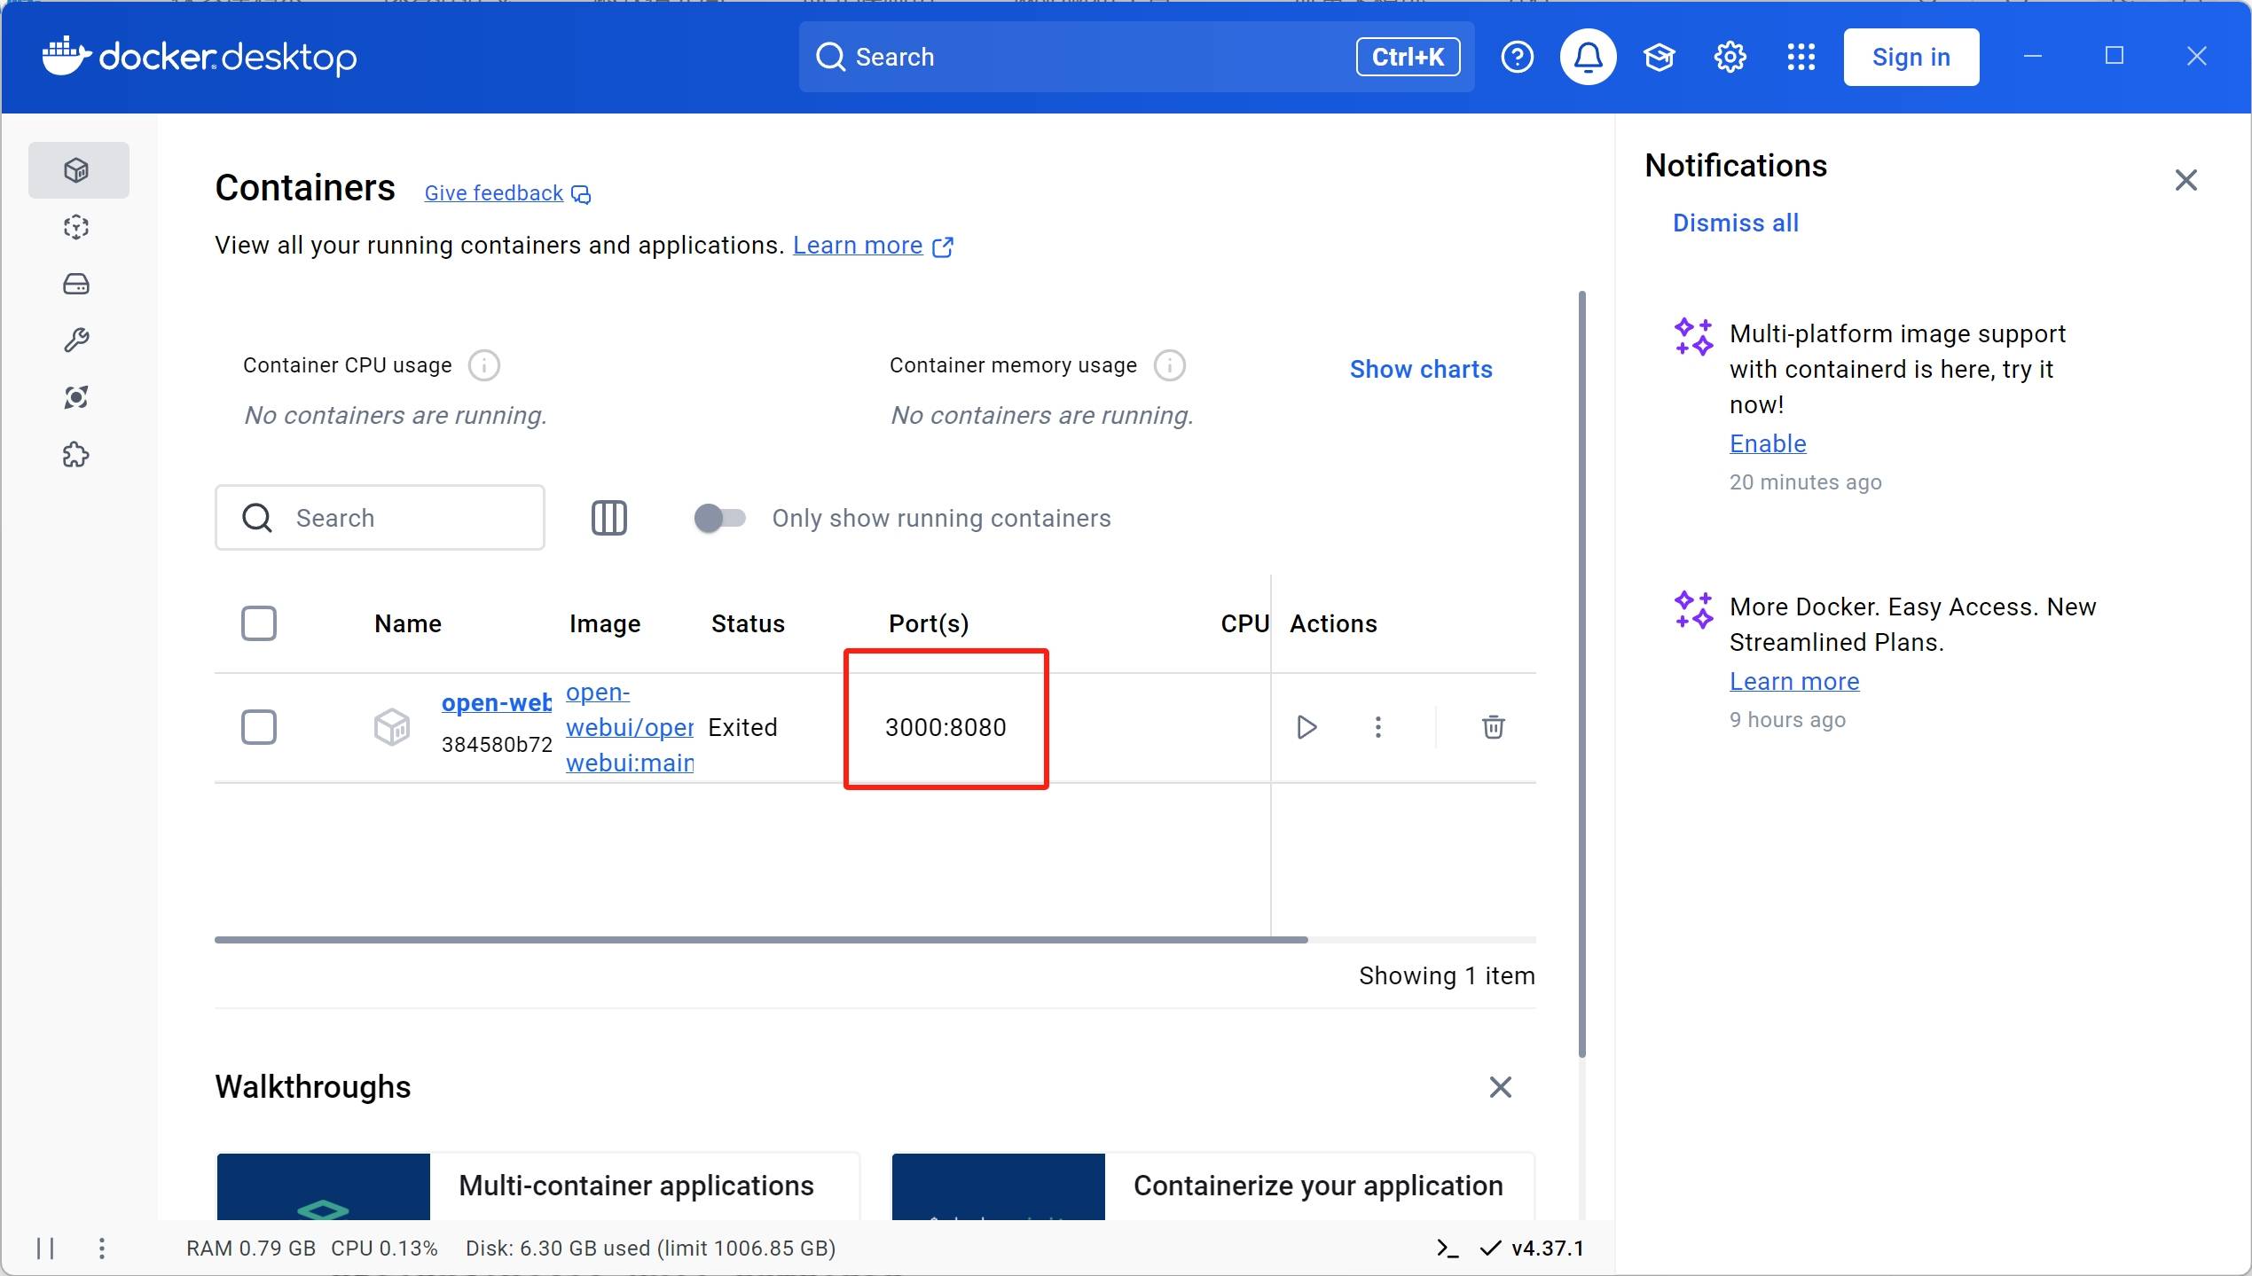Click the Sign in button
The height and width of the screenshot is (1276, 2252).
click(1911, 58)
